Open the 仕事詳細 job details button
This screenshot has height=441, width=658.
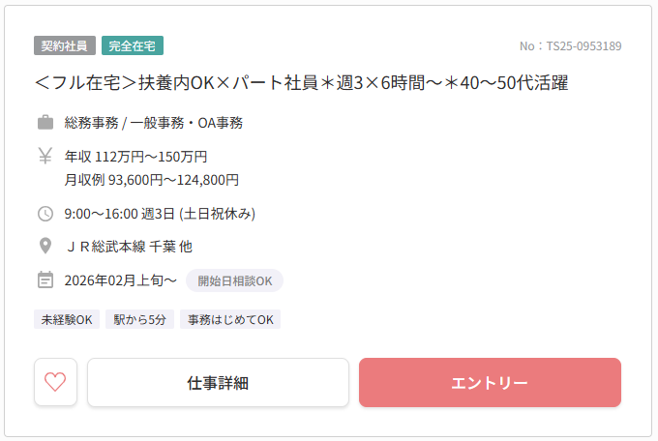pyautogui.click(x=218, y=382)
